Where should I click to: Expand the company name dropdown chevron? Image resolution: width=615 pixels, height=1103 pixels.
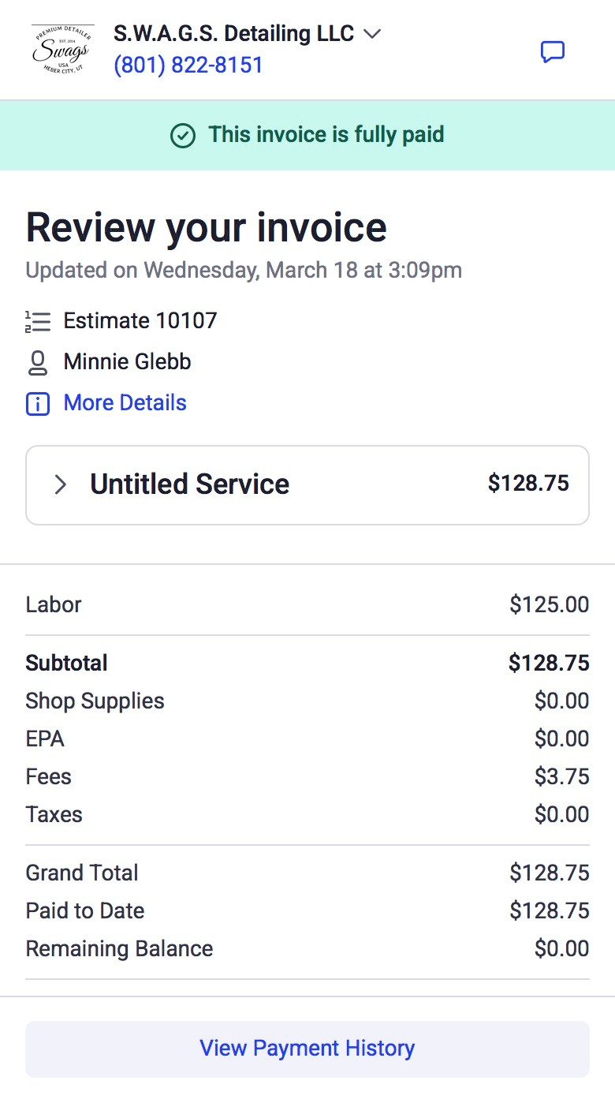click(x=372, y=34)
